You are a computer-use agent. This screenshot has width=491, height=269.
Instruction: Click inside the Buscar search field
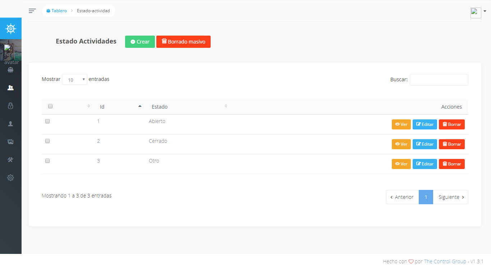click(439, 79)
